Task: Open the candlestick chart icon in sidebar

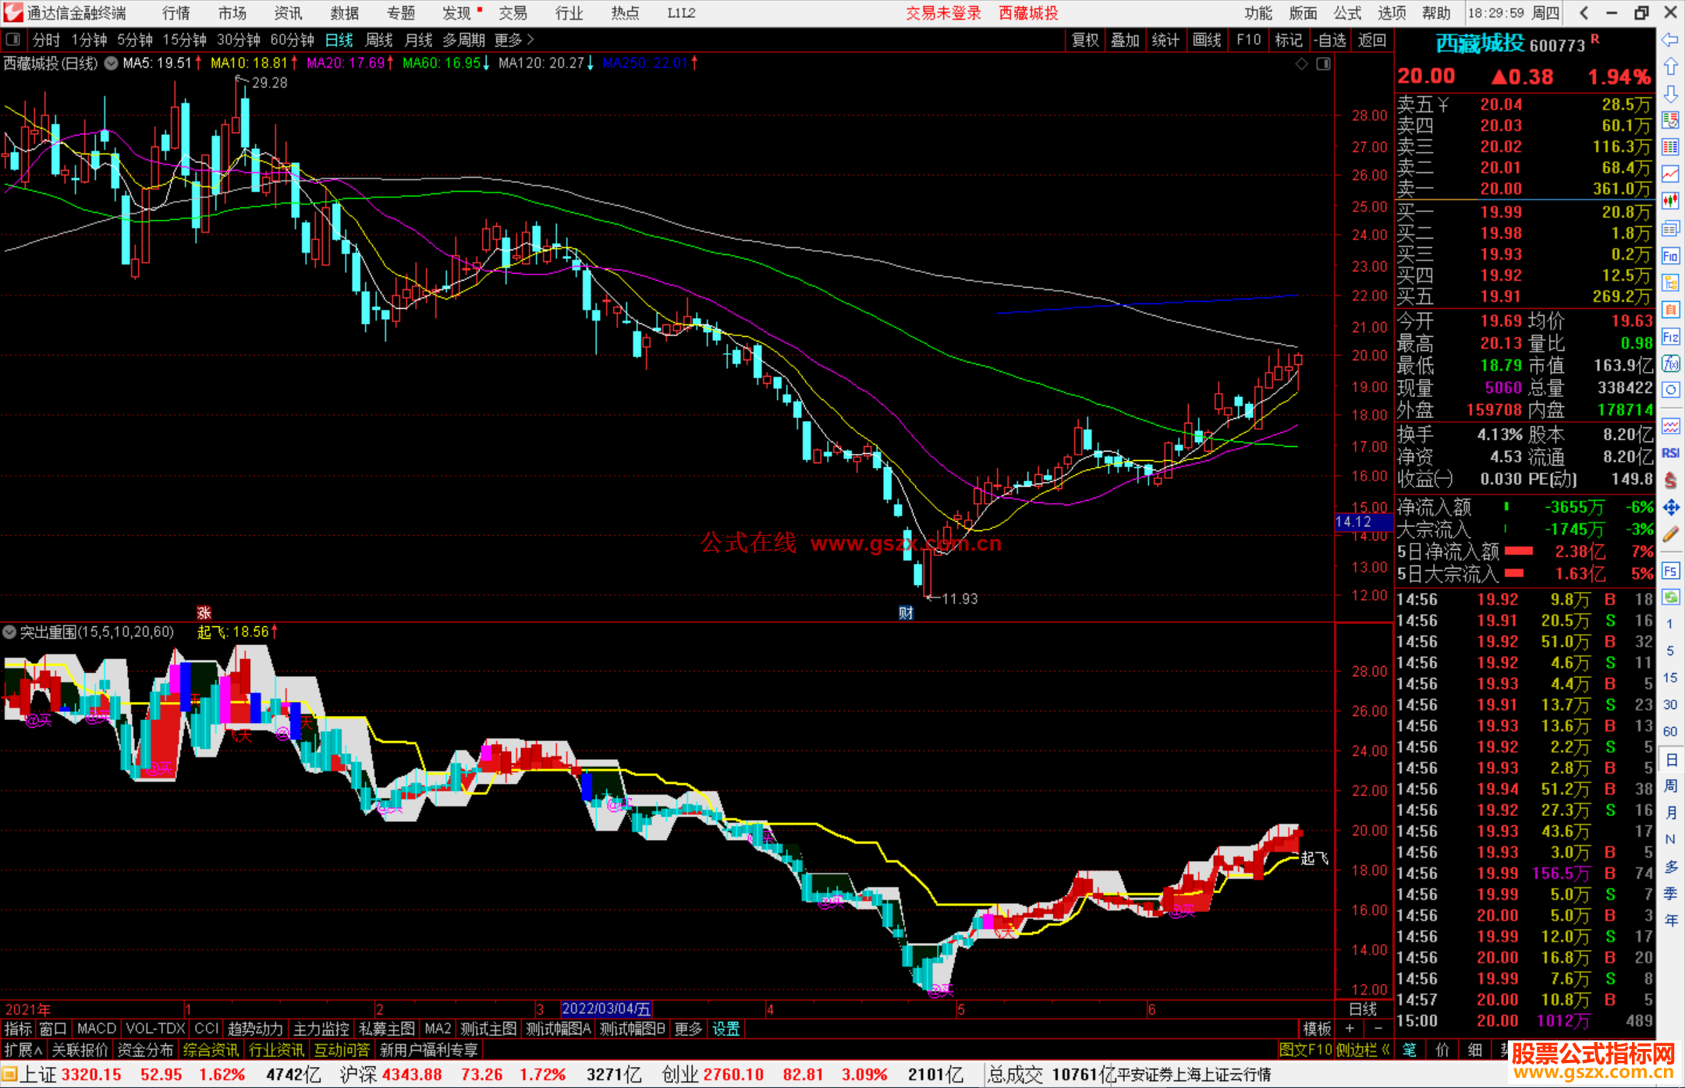Action: coord(1670,201)
